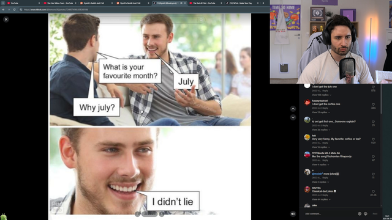Screen dimensions: 392x220
Task: Reload the current page
Action: (14, 10)
